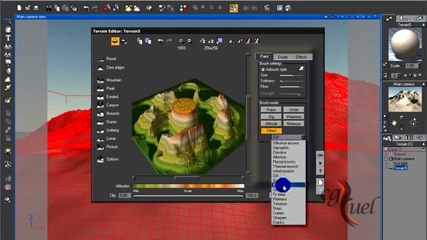
Task: Select the terrain mountain tool in left toolbar
Action: [x=8, y=47]
